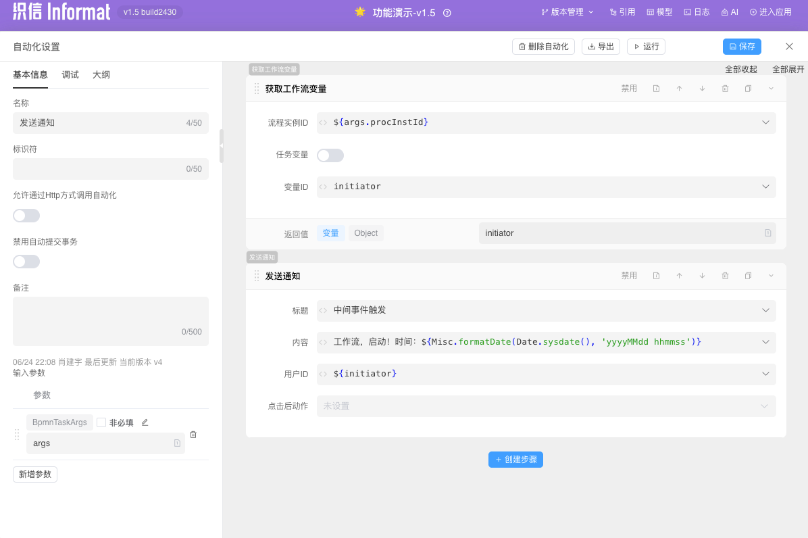808x538 pixels.
Task: Open help icon next to 功能演示-v1.5
Action: [x=447, y=13]
